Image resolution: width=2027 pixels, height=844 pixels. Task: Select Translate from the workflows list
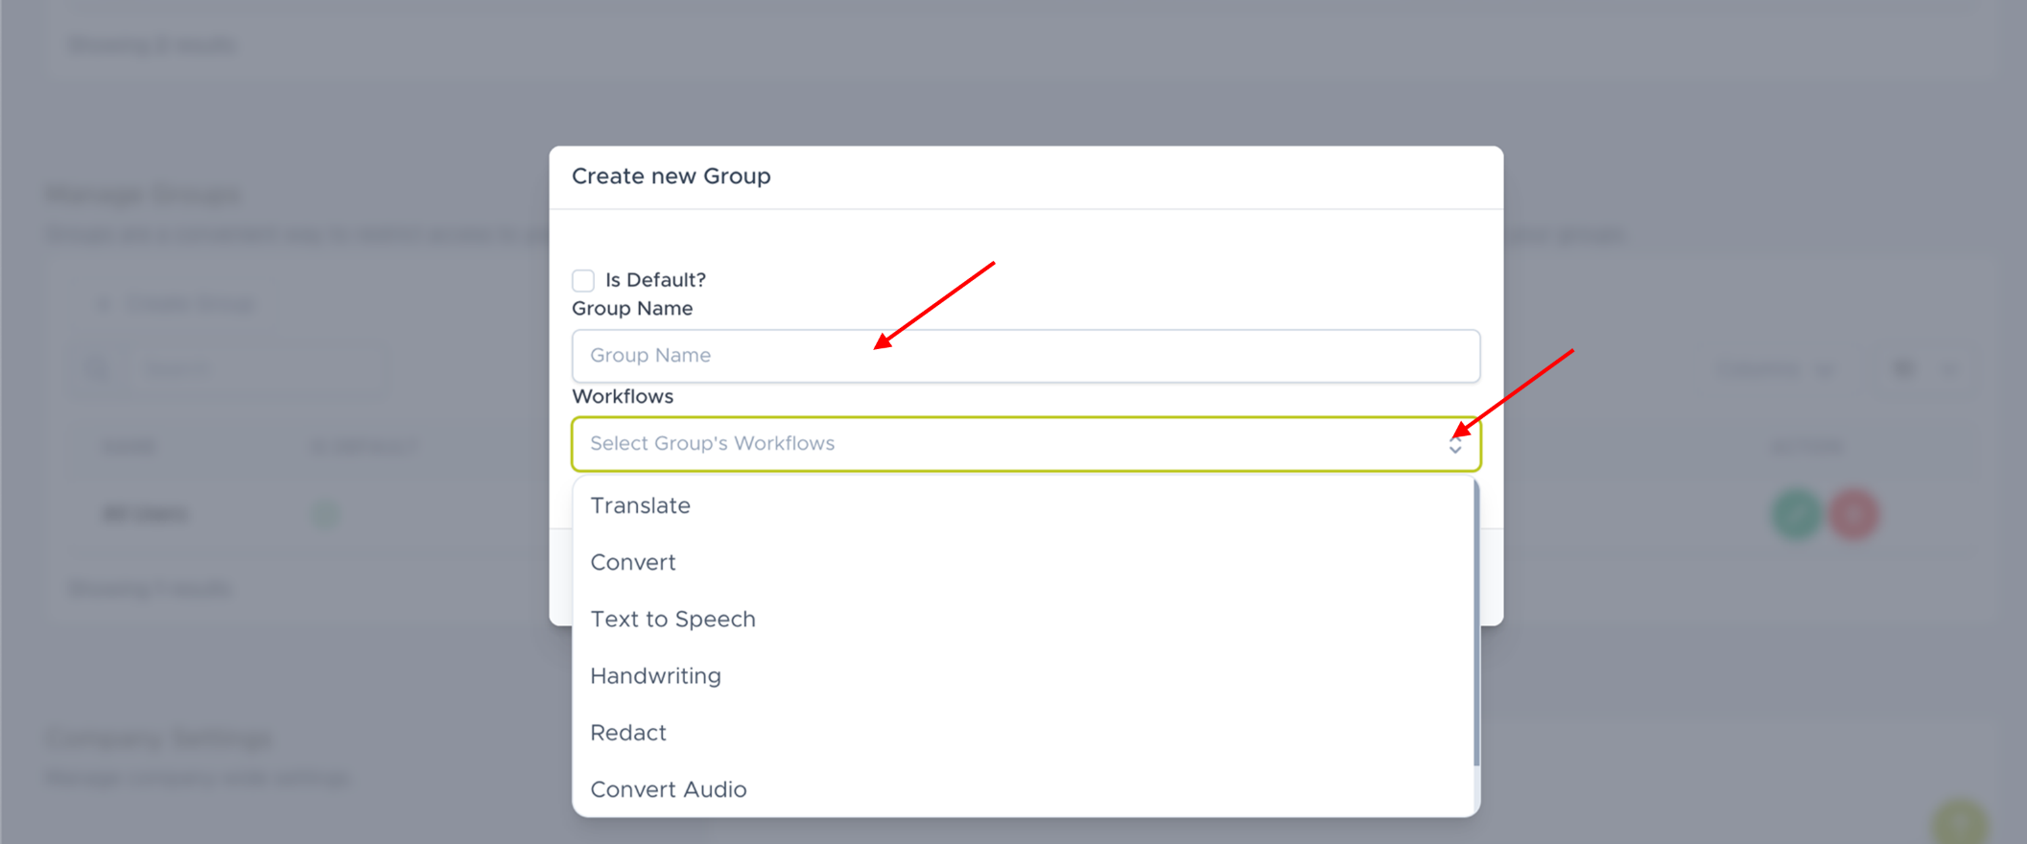[640, 505]
